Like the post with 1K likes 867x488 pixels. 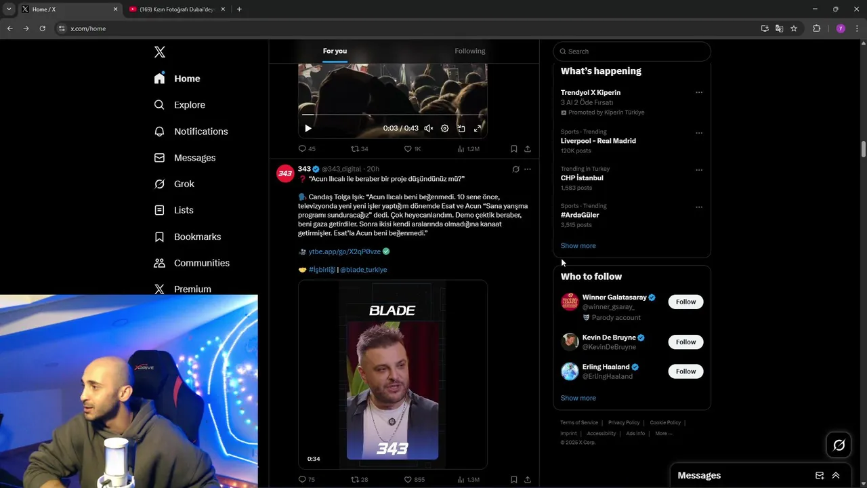413,148
